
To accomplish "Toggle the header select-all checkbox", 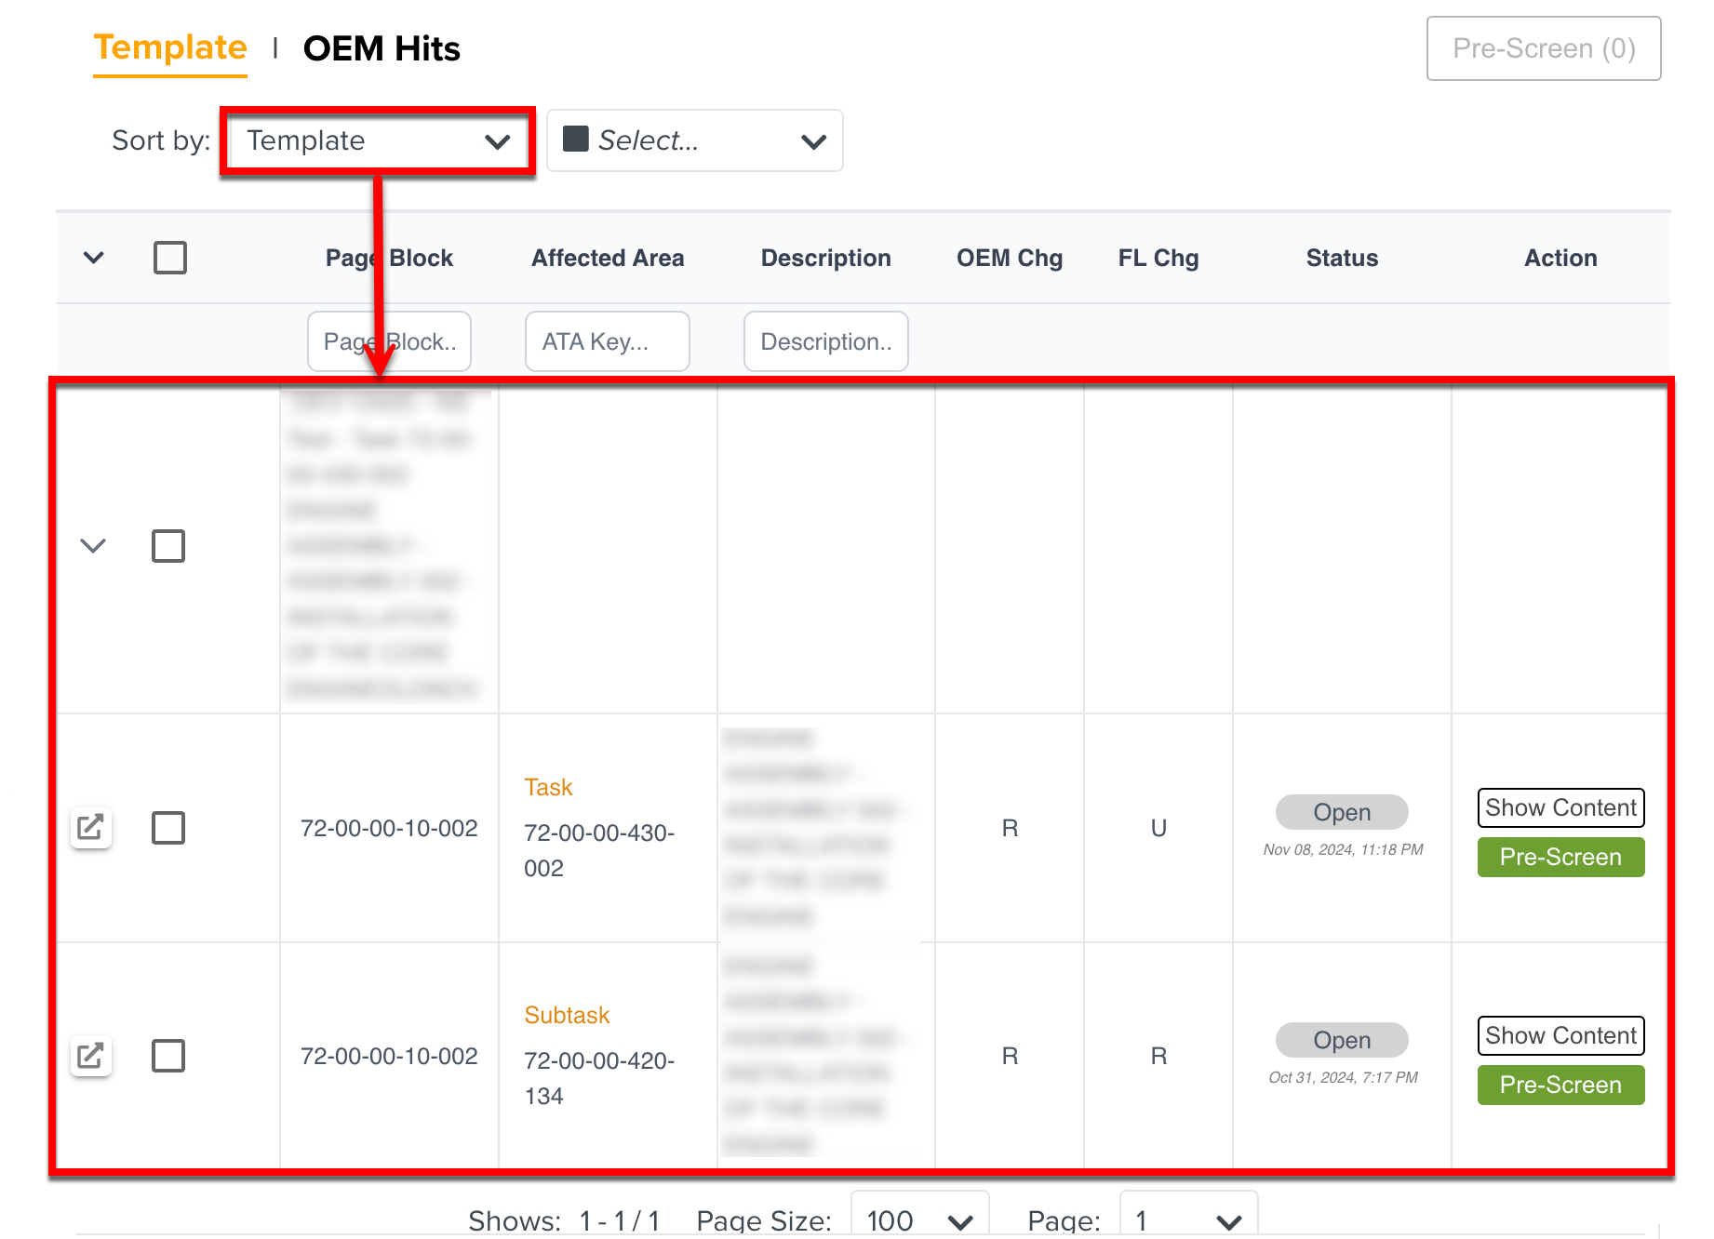I will point(169,258).
